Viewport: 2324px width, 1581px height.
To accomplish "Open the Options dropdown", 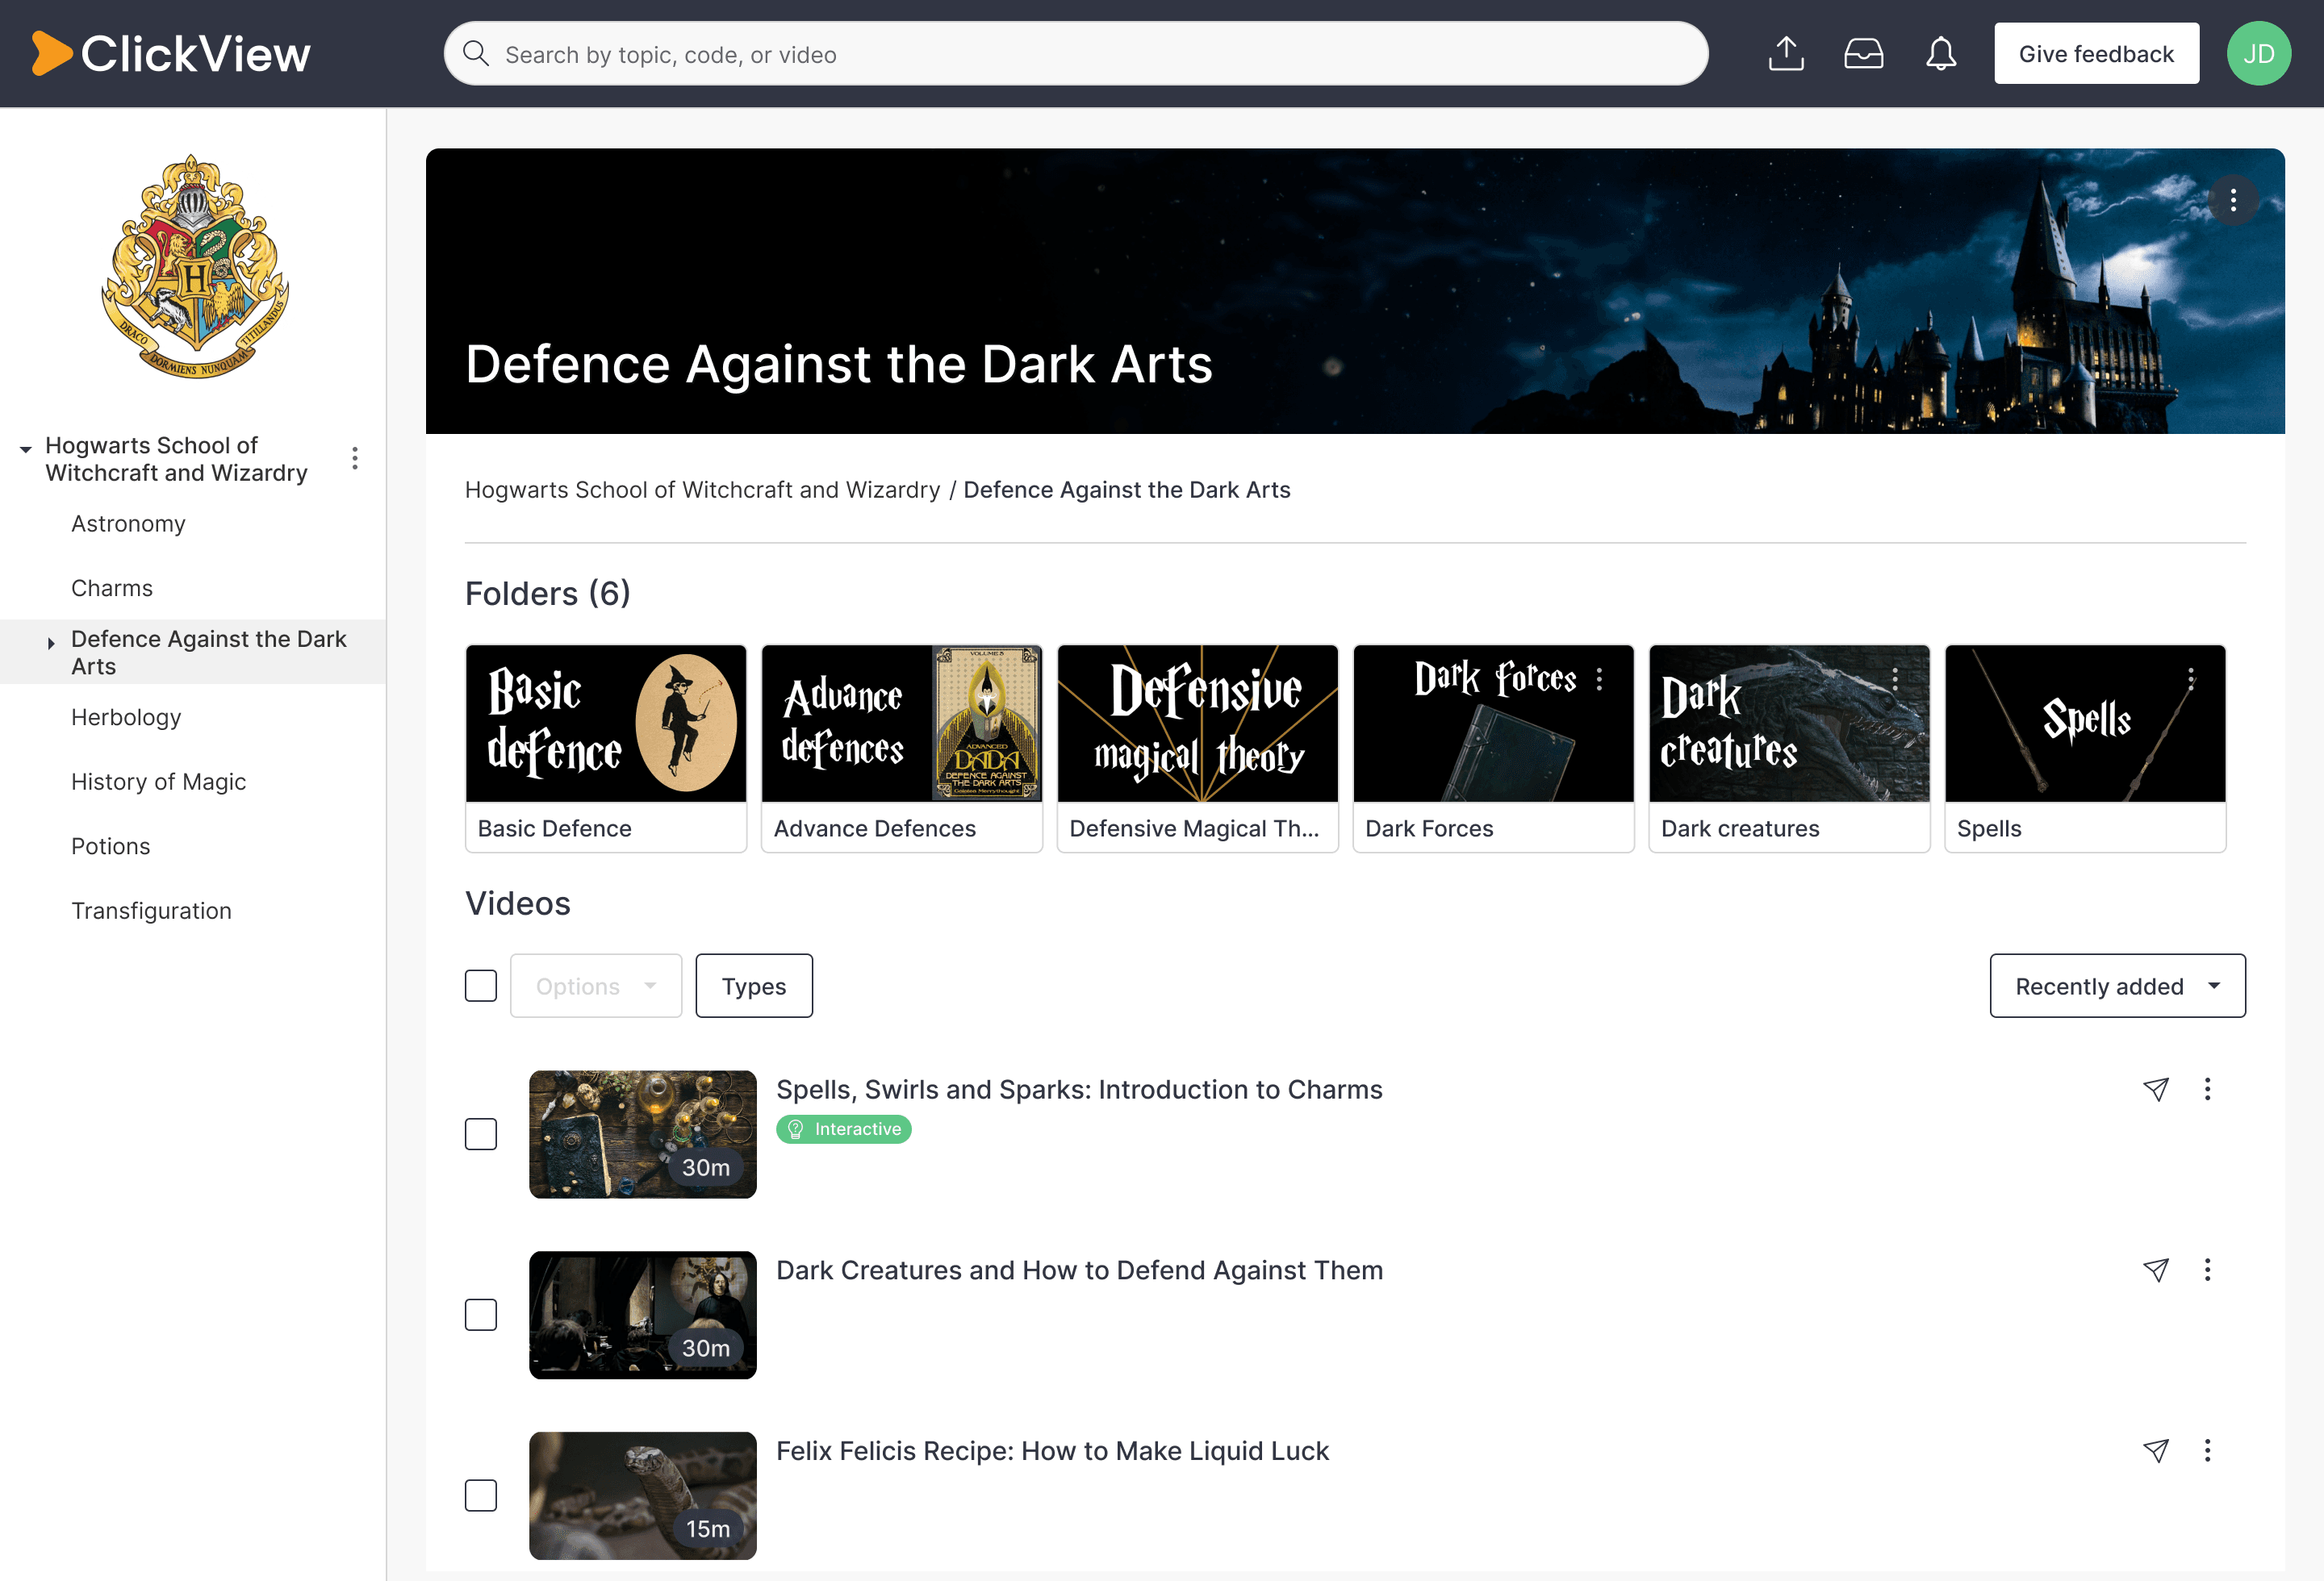I will point(596,987).
